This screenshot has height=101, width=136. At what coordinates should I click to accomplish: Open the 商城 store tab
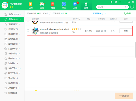53,5
